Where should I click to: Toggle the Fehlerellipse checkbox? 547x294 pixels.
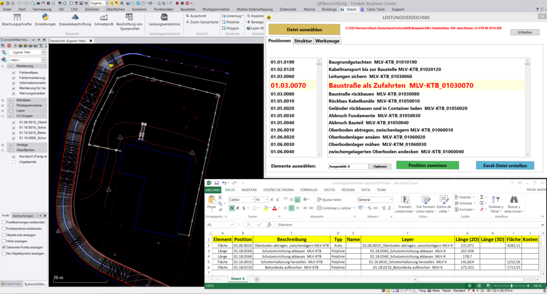[13, 72]
